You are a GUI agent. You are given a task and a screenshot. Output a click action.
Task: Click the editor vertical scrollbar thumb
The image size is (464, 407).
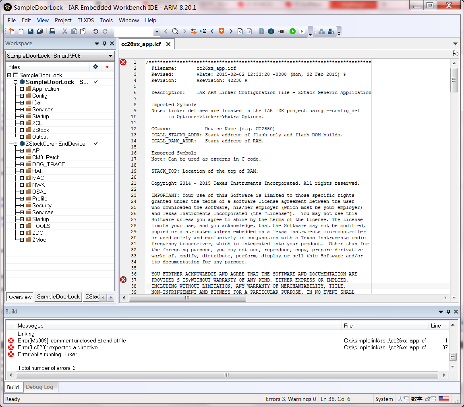pos(454,80)
